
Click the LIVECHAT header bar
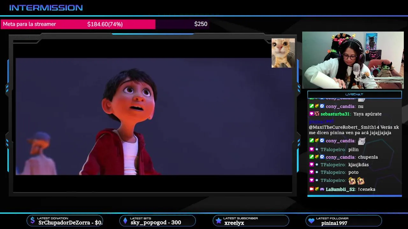click(x=354, y=94)
